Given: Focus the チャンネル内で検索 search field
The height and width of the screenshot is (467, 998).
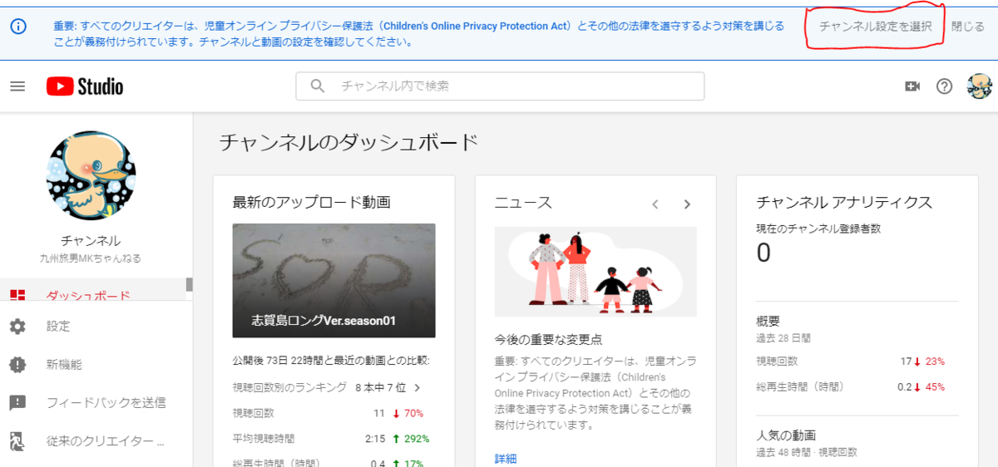Looking at the screenshot, I should (500, 86).
